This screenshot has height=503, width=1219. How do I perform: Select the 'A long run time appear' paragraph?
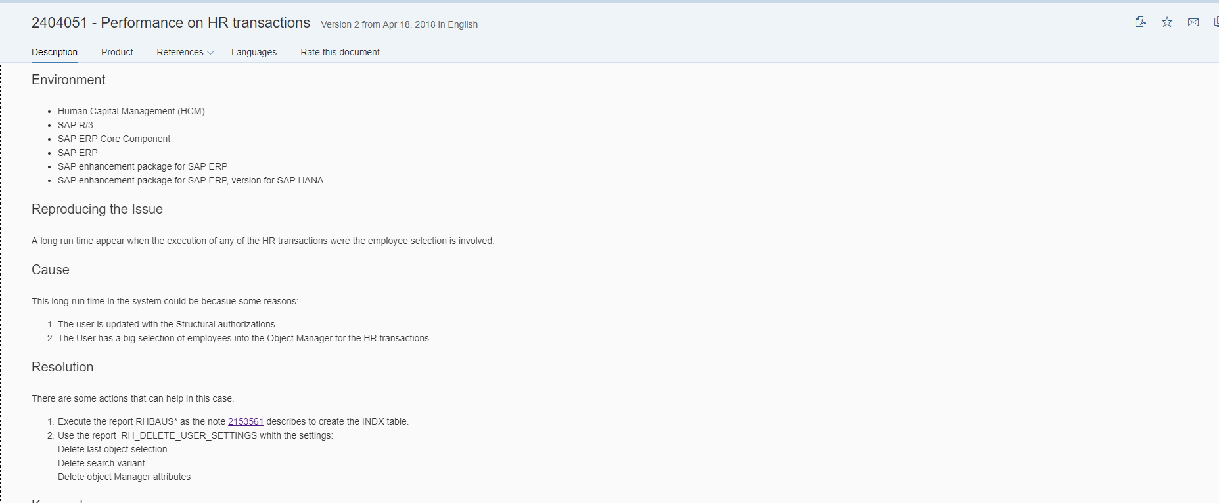[x=263, y=241]
